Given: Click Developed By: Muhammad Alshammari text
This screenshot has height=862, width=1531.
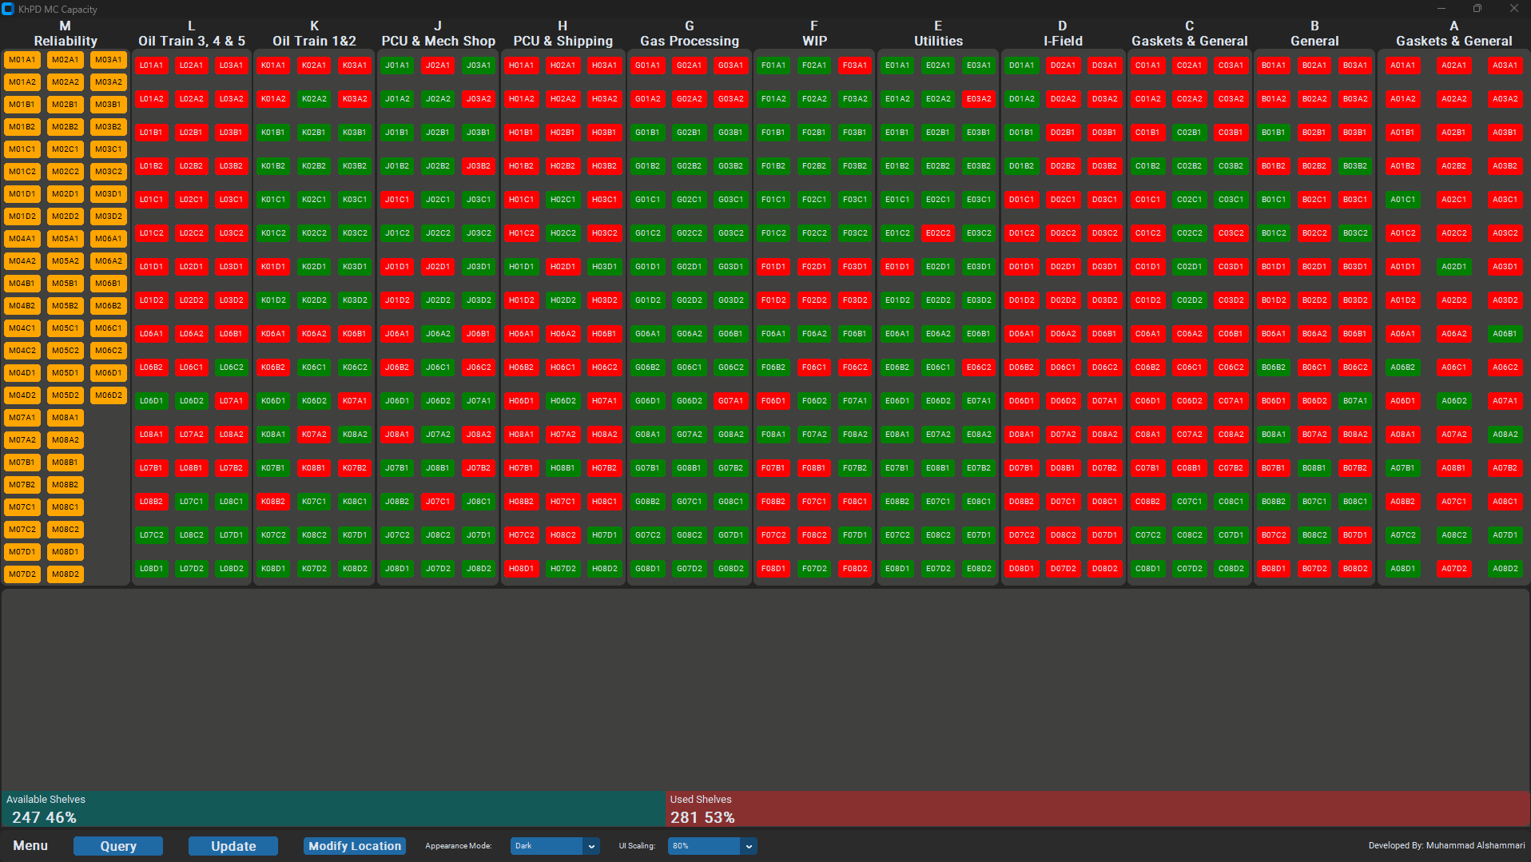Looking at the screenshot, I should click(1446, 846).
